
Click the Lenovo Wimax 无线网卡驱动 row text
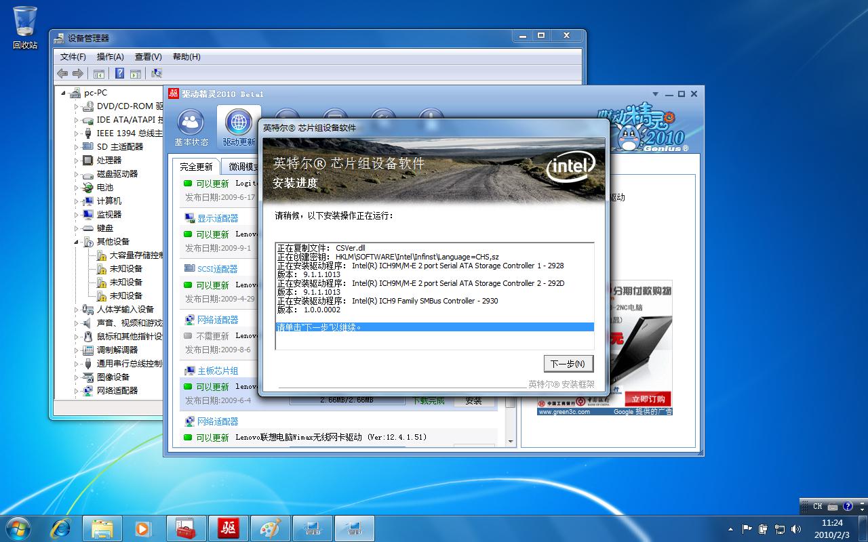pos(331,438)
